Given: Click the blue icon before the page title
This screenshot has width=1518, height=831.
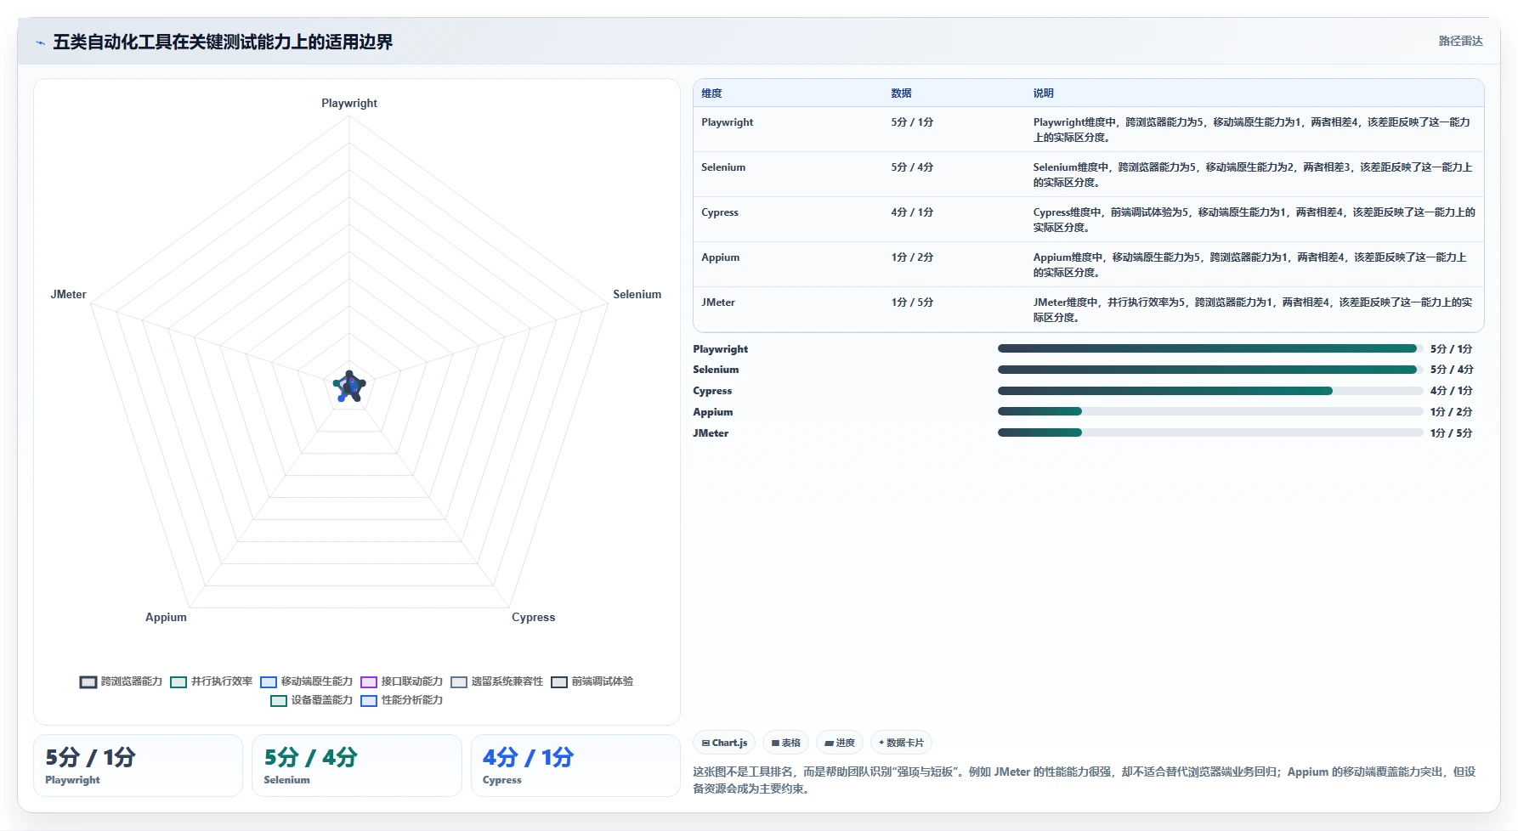Looking at the screenshot, I should click(x=40, y=42).
